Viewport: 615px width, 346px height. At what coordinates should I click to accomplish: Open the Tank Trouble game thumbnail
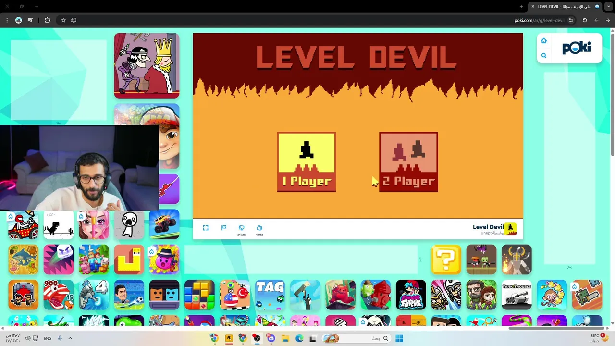(517, 295)
